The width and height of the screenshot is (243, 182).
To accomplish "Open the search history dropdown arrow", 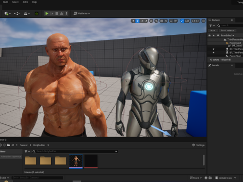I will (116, 151).
